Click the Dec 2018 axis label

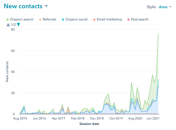(97, 118)
